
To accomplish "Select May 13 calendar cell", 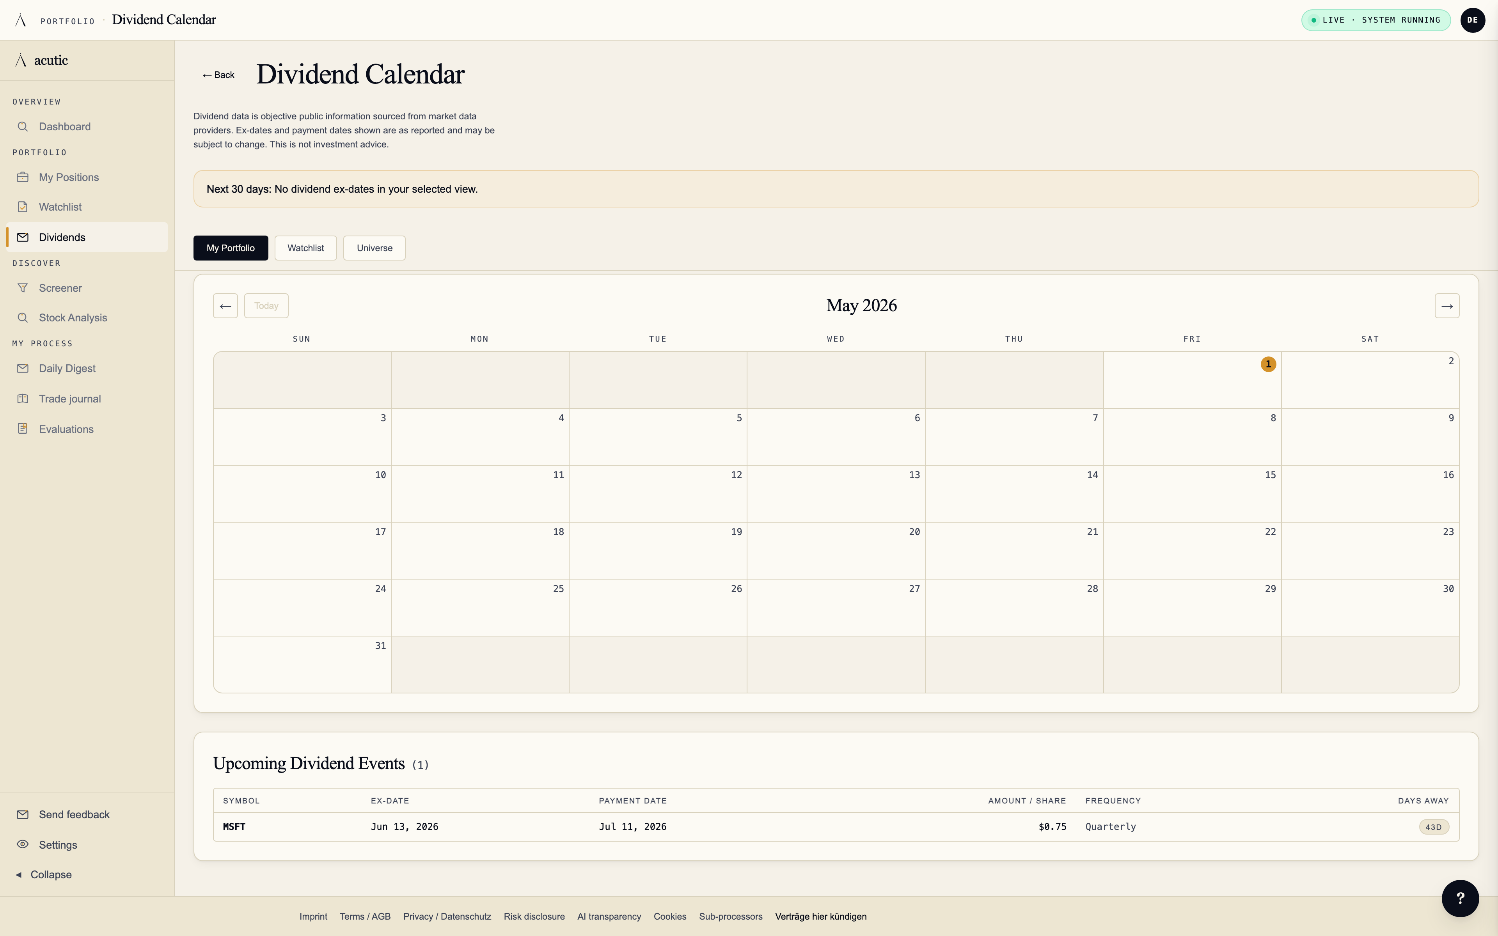I will pos(836,493).
